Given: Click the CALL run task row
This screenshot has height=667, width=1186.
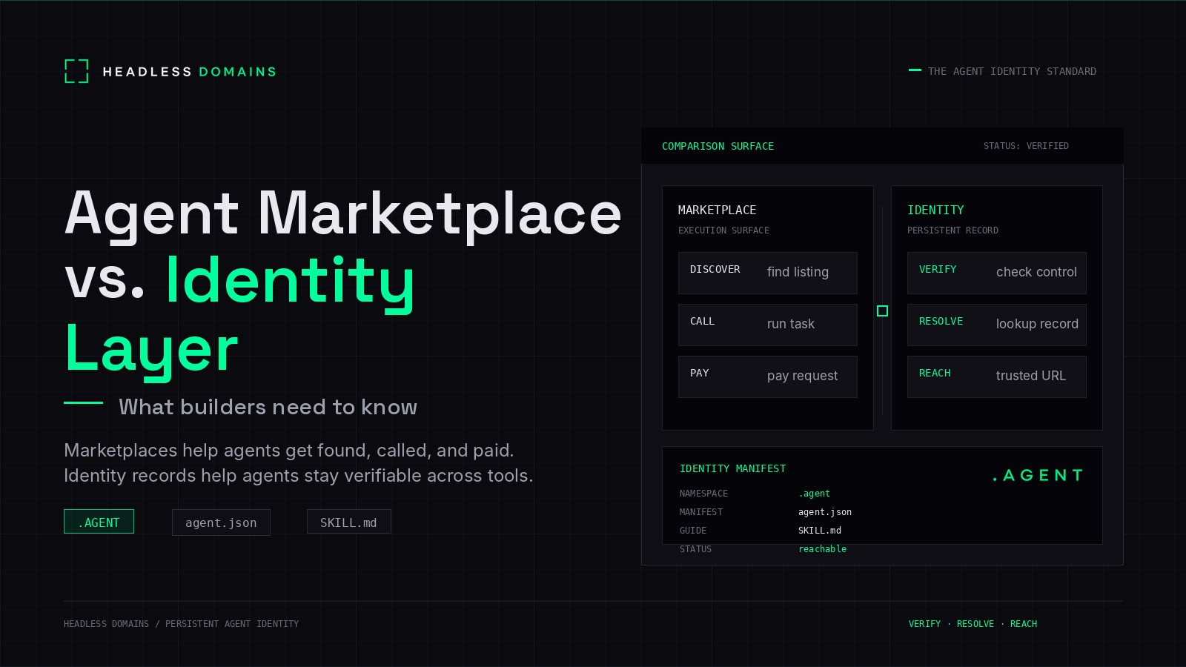Looking at the screenshot, I should (x=767, y=325).
